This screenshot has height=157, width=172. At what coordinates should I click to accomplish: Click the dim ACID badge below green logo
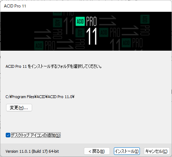click(80, 33)
